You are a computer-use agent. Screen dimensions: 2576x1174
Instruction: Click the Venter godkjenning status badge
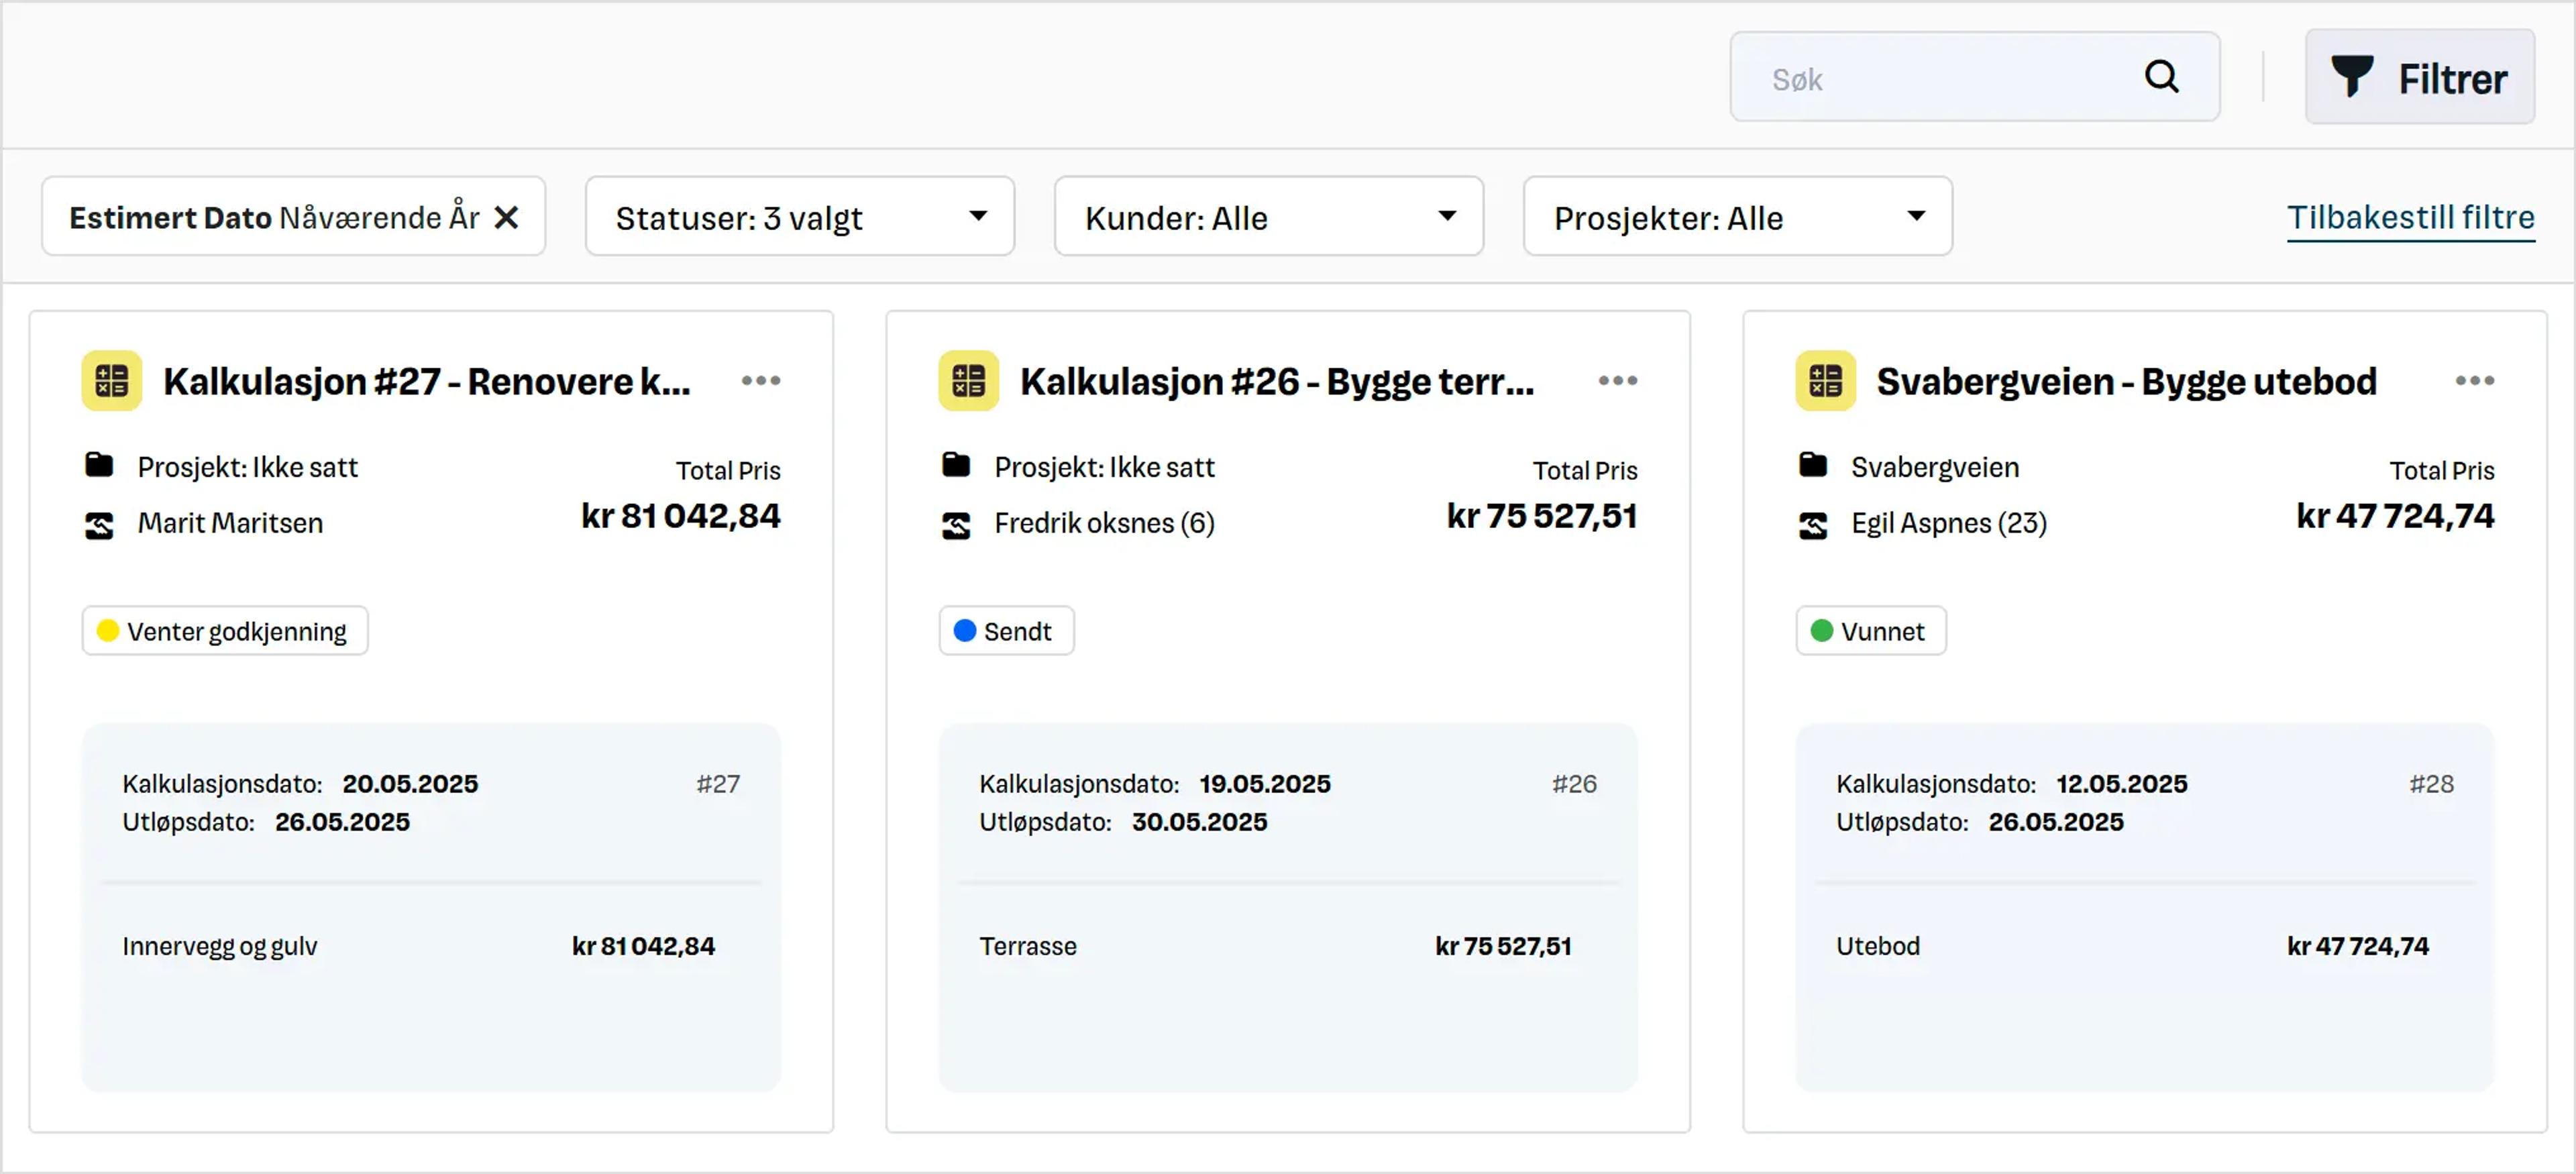point(225,631)
